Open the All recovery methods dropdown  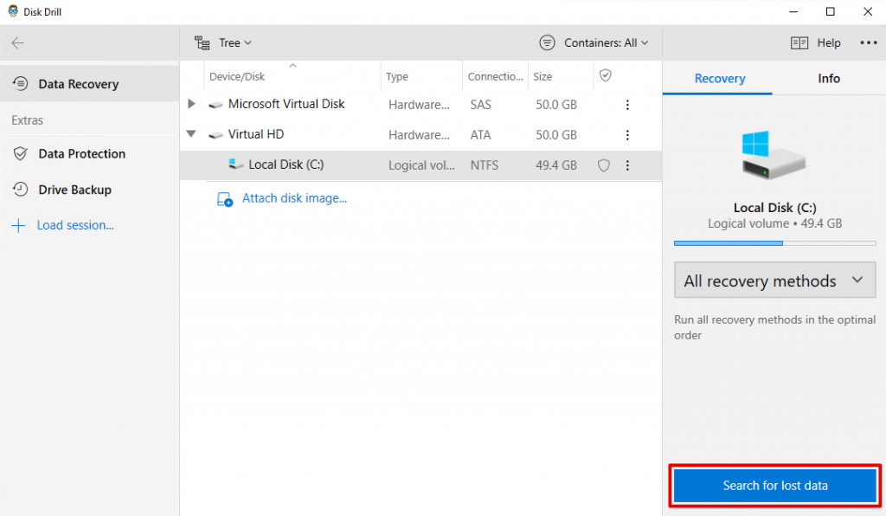pos(774,281)
